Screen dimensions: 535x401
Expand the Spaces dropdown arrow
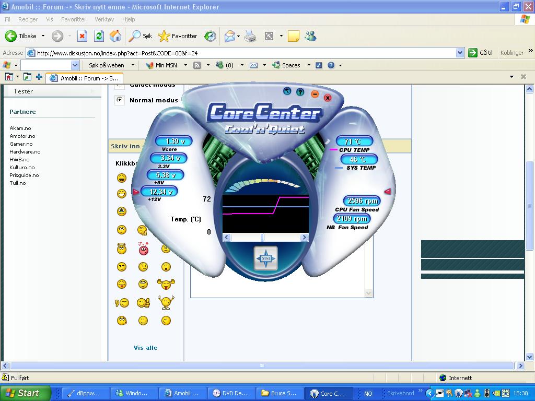tap(309, 65)
